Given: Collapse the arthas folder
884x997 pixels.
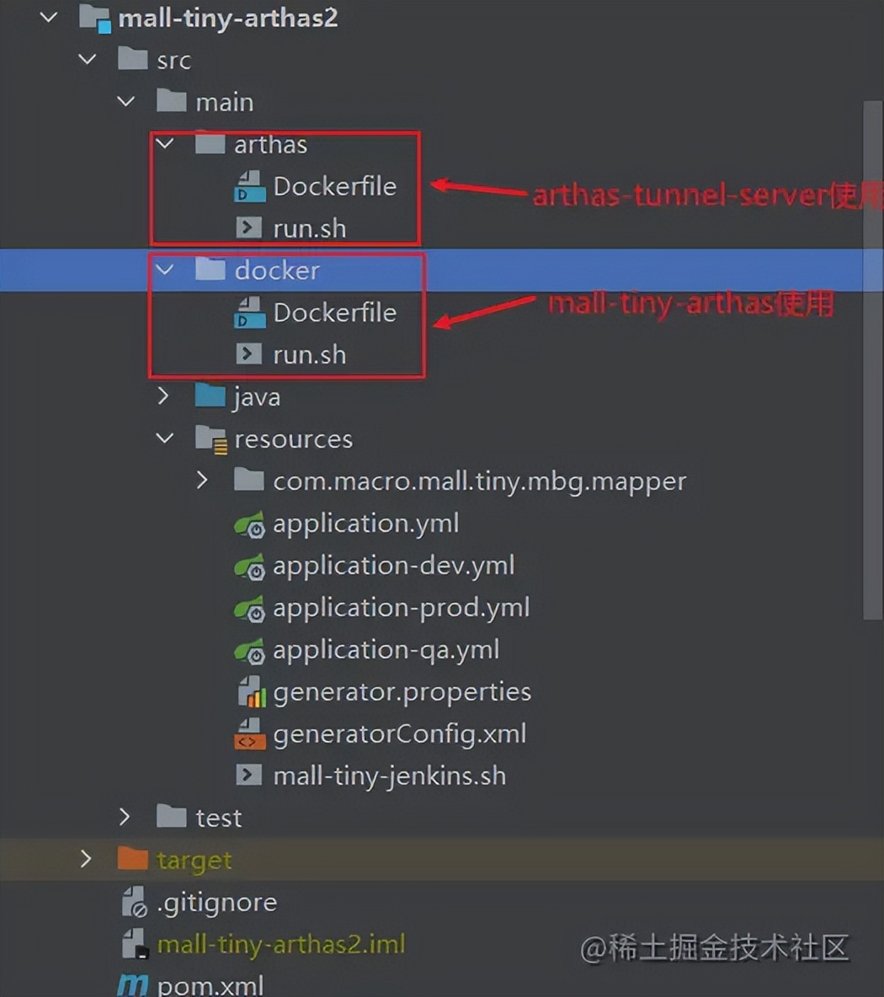Looking at the screenshot, I should pyautogui.click(x=165, y=144).
